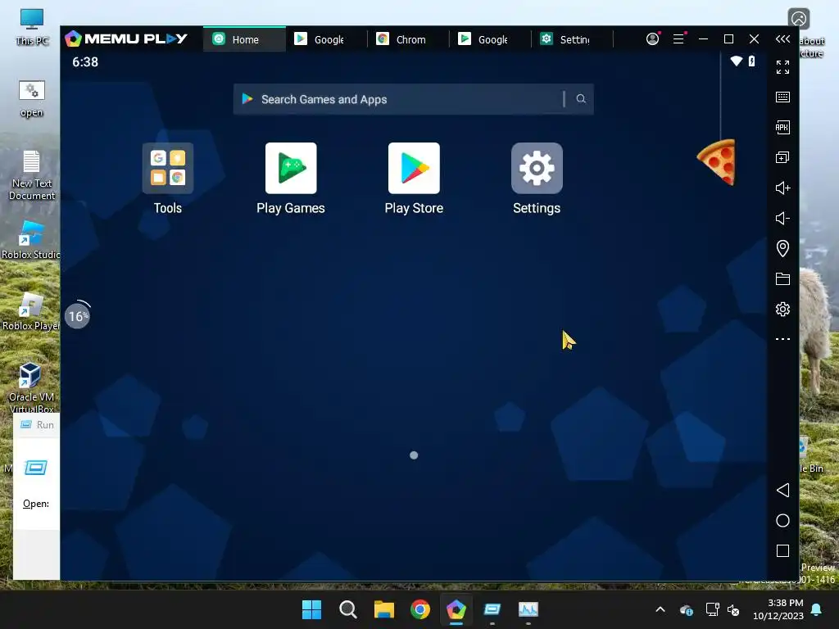Switch to the second Google Play tab
The width and height of the screenshot is (839, 629).
(x=491, y=39)
